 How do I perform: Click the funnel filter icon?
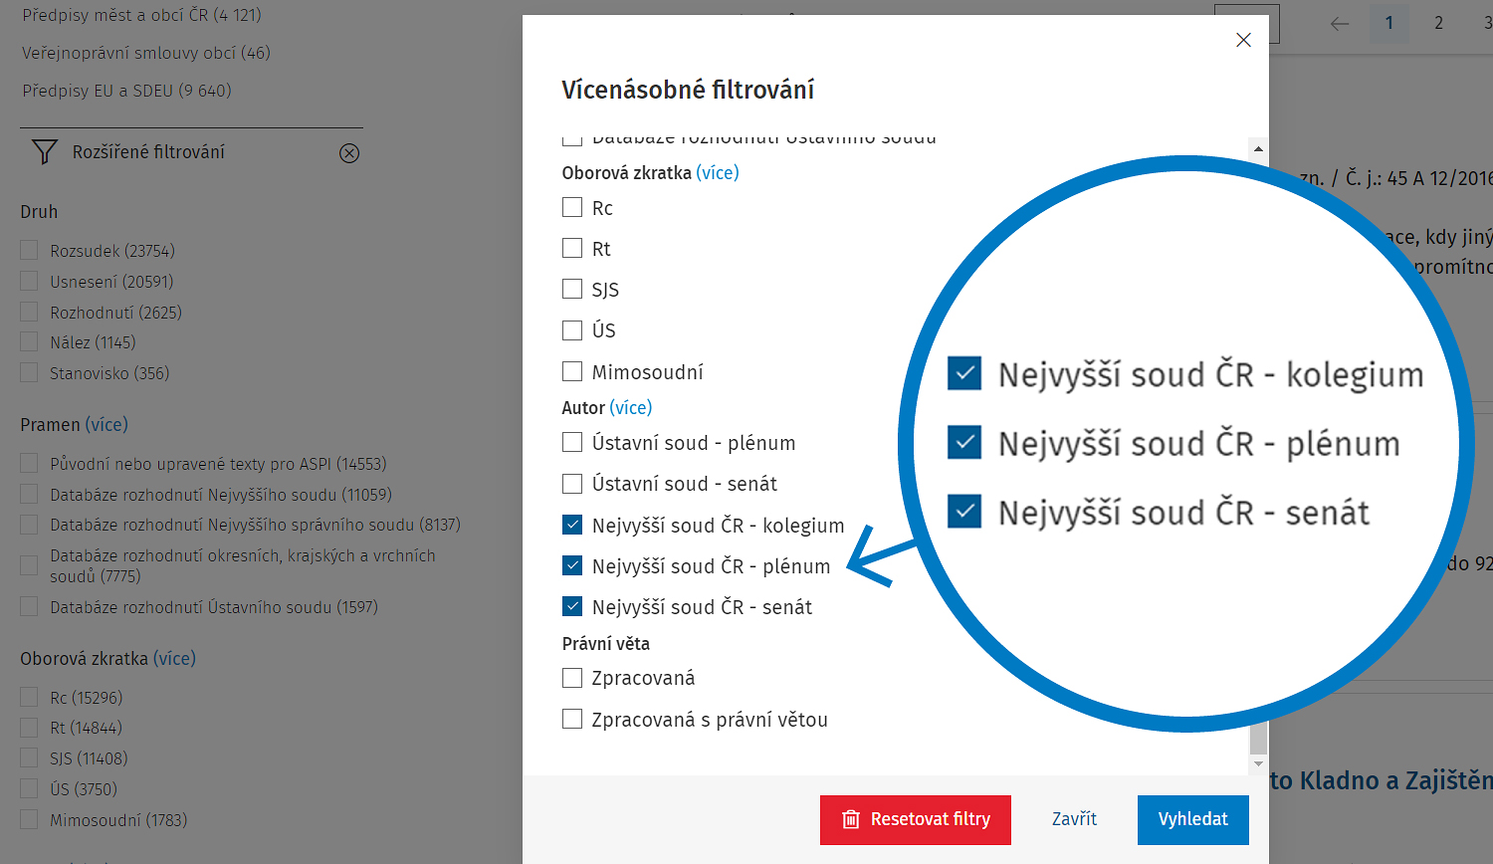(x=45, y=152)
